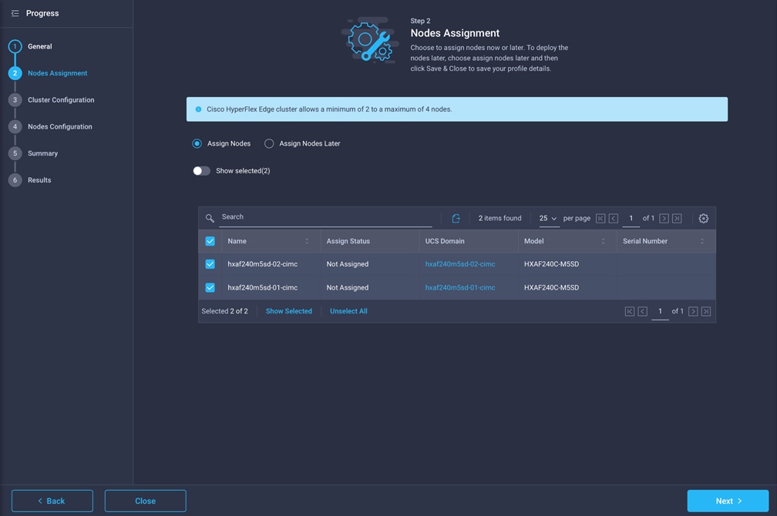Click step 5 circle in progress list
This screenshot has height=516, width=777.
coord(15,153)
